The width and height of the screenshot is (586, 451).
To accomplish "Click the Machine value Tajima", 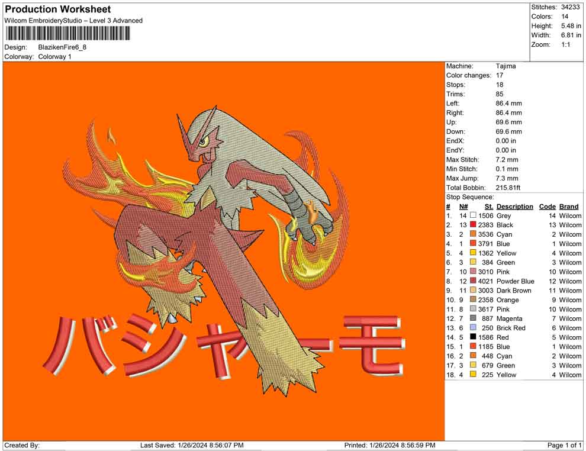I will [505, 66].
